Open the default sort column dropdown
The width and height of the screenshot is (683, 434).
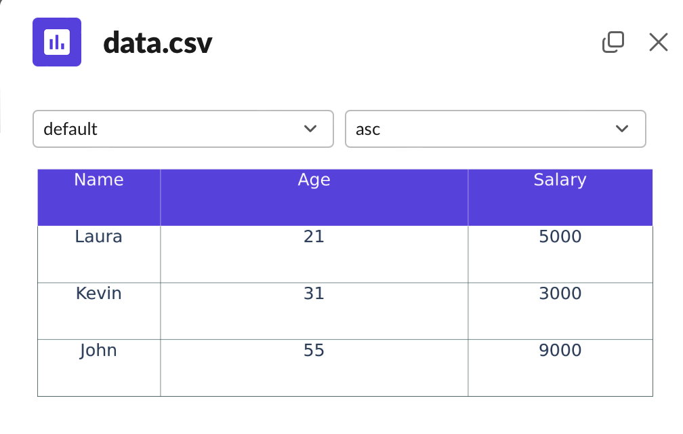click(183, 129)
